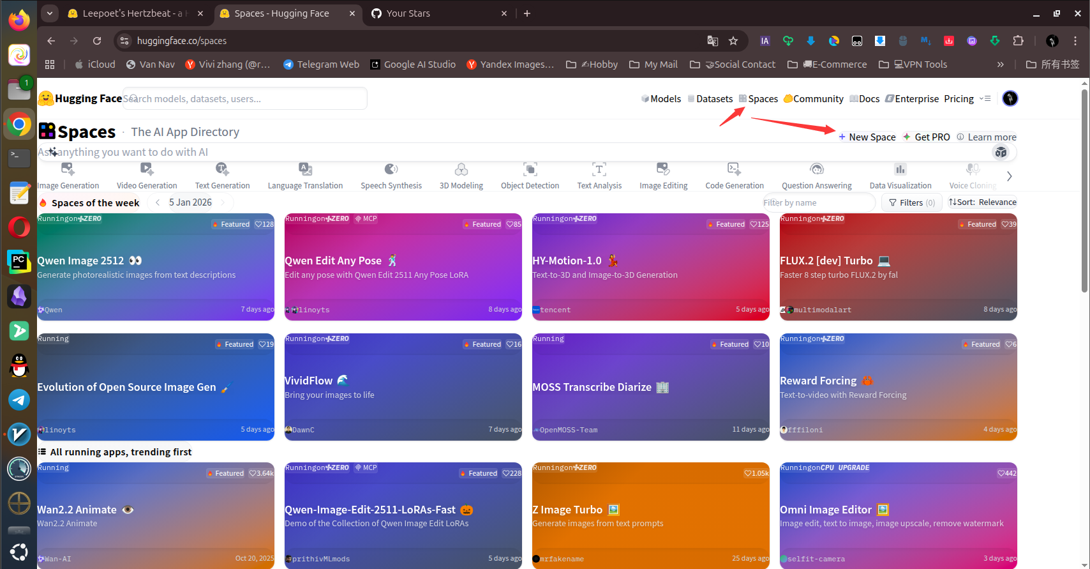Click the random dice icon in search bar

pos(1001,152)
